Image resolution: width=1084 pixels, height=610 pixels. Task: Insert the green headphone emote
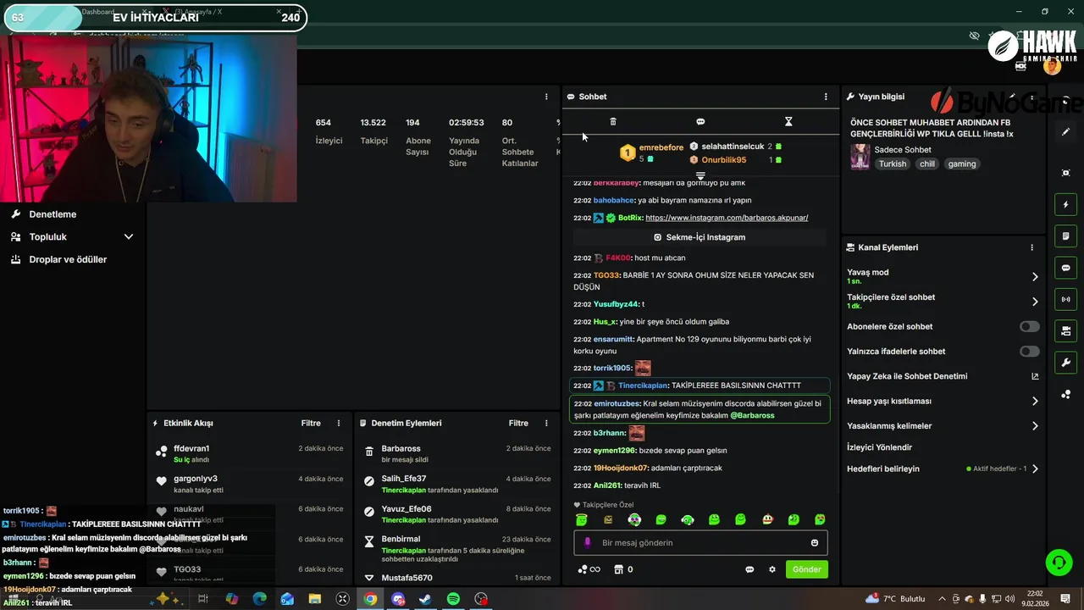point(688,519)
